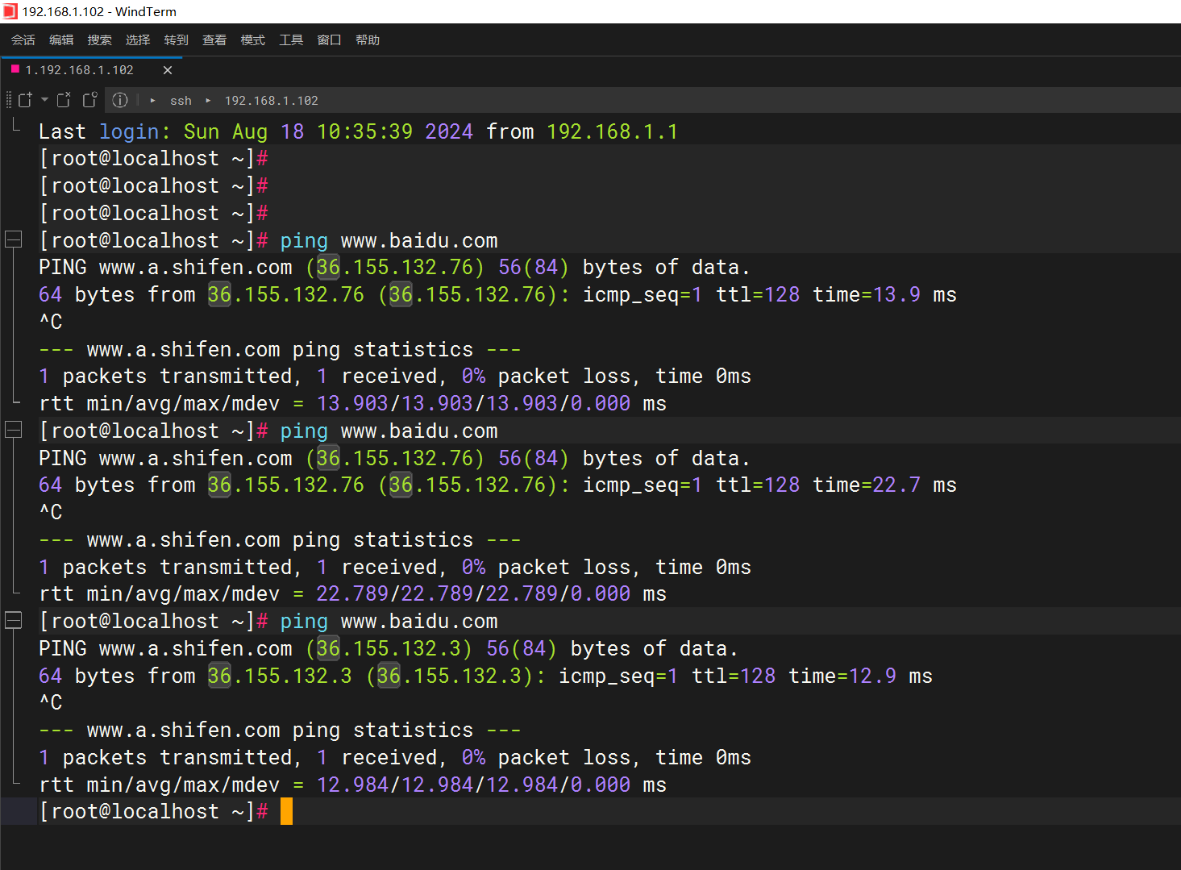This screenshot has height=870, width=1181.
Task: Click the last prompt at the cursor
Action: [153, 811]
